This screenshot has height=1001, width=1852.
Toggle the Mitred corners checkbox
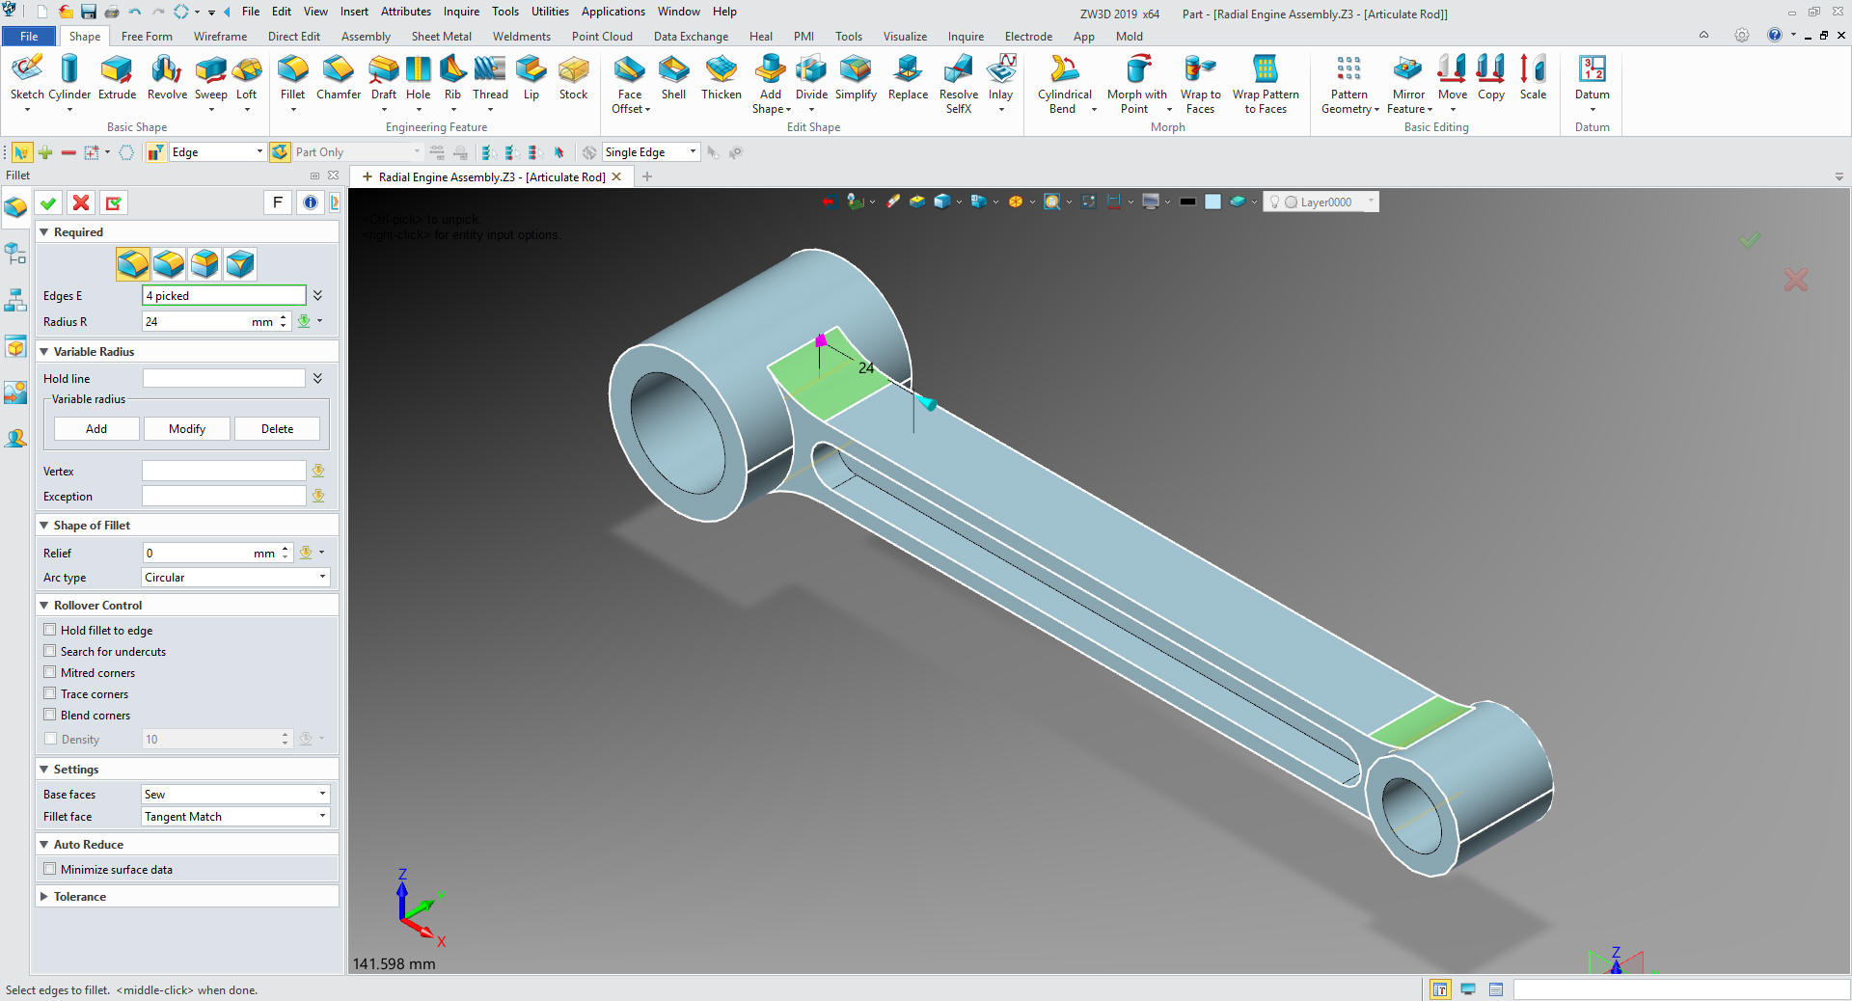50,672
